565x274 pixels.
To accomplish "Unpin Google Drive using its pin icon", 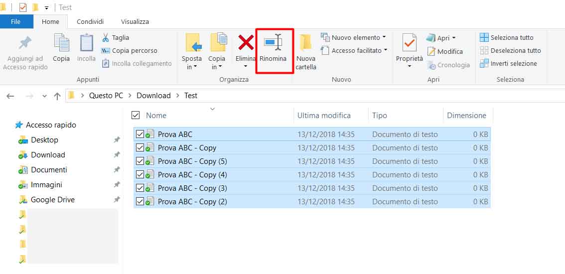I will coord(117,200).
